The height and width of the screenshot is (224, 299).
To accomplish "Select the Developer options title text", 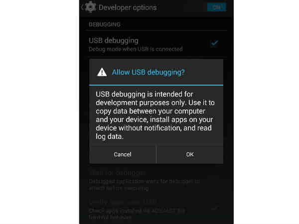I will coord(128,7).
